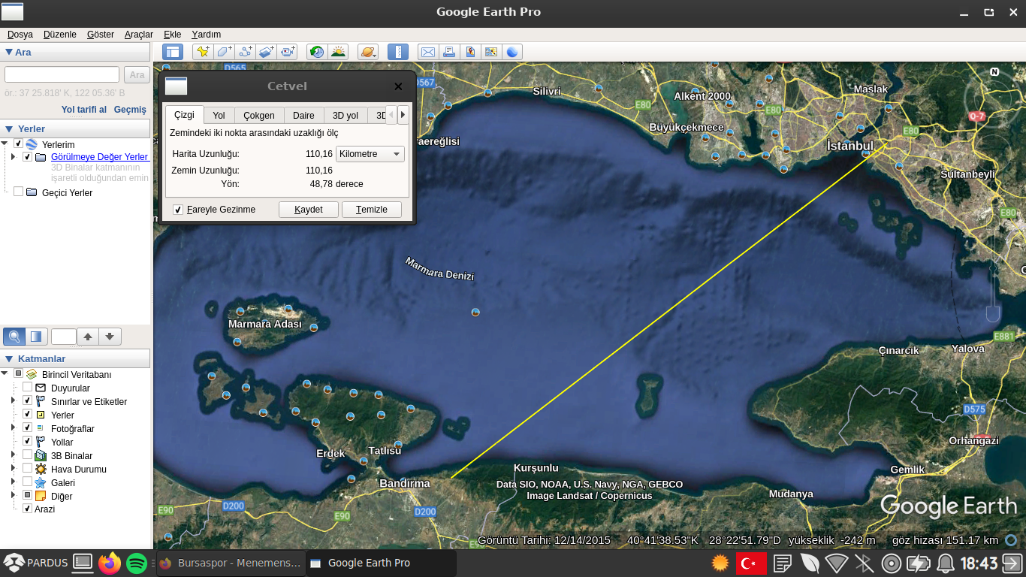Print the current view
This screenshot has width=1026, height=577.
(449, 52)
